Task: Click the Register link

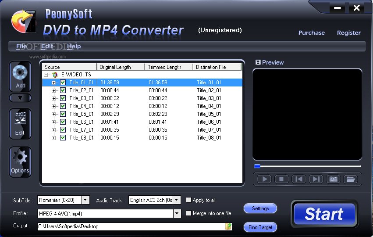Action: coord(349,32)
